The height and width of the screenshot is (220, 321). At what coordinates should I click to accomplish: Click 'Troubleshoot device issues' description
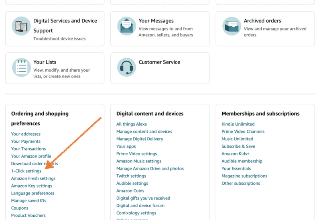59,39
